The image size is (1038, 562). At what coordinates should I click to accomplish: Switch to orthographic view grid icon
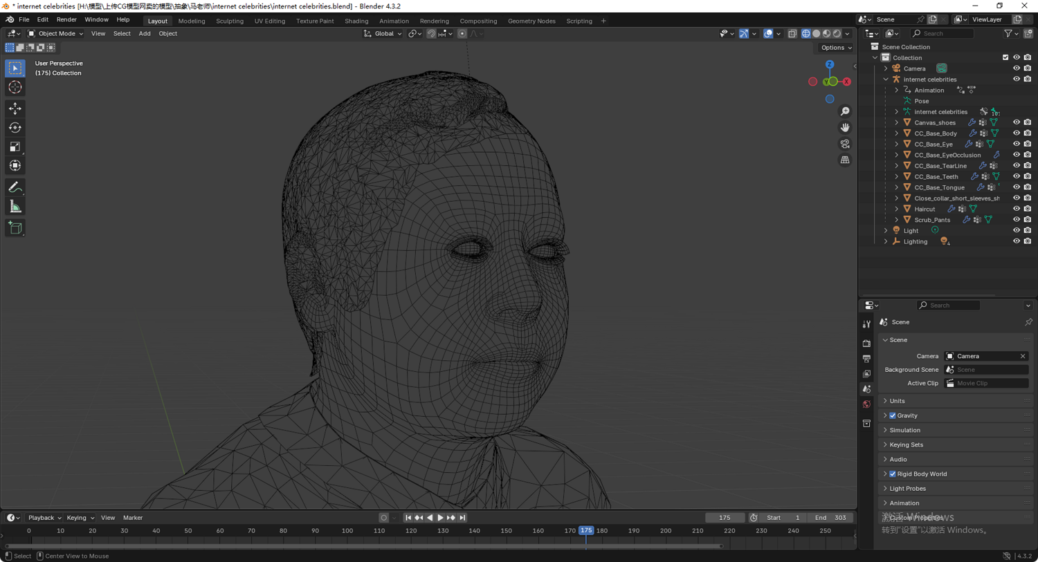pyautogui.click(x=845, y=160)
